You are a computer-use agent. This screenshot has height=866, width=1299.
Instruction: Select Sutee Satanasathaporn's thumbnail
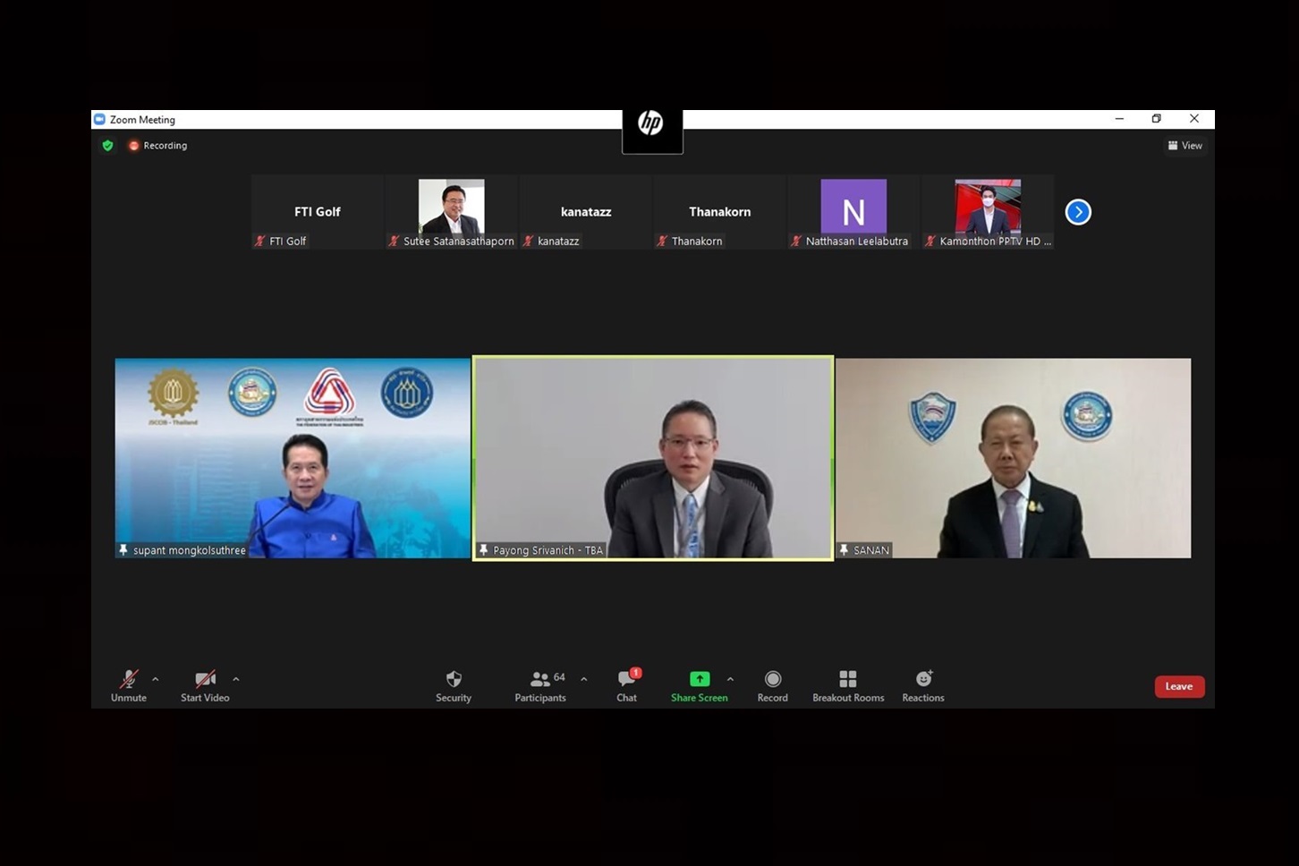pyautogui.click(x=452, y=212)
